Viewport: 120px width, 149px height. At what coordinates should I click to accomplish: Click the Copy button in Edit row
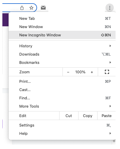(x=88, y=116)
